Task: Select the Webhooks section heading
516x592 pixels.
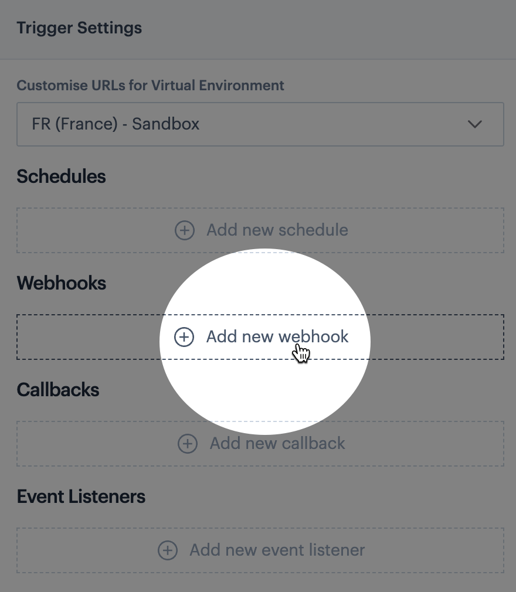Action: [62, 283]
